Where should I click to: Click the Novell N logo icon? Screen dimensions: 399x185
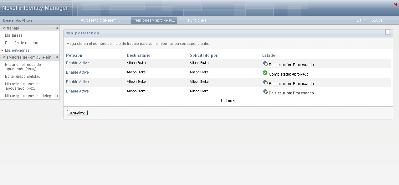pos(395,5)
